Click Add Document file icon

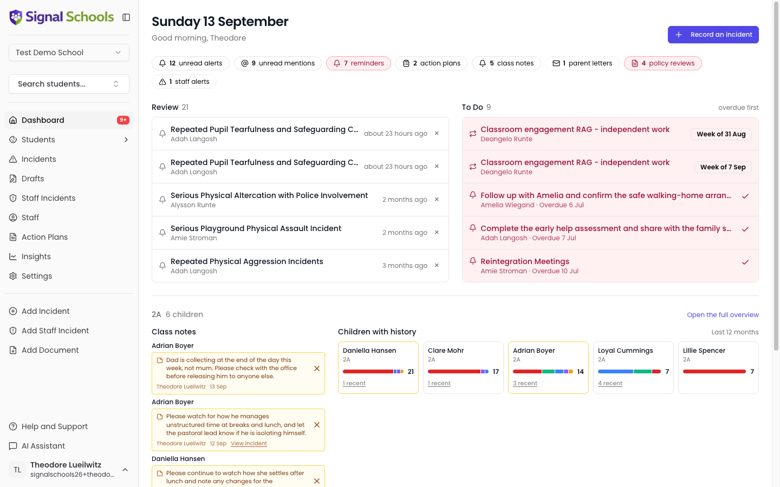click(13, 350)
